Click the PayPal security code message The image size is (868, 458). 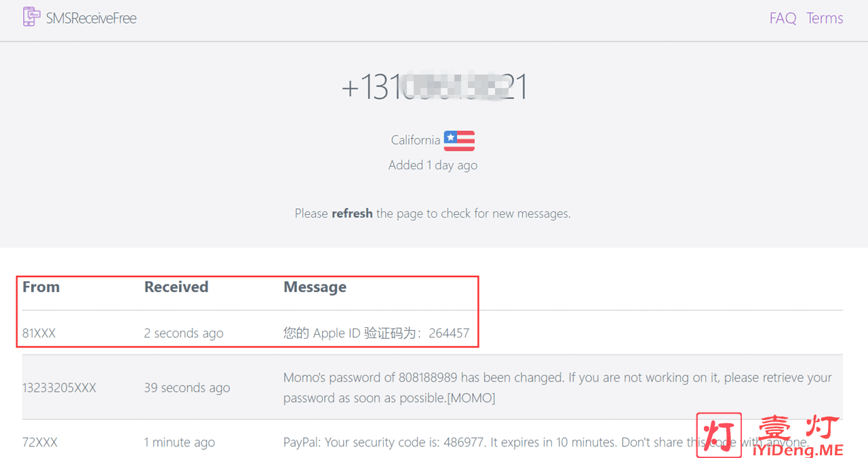(x=488, y=442)
